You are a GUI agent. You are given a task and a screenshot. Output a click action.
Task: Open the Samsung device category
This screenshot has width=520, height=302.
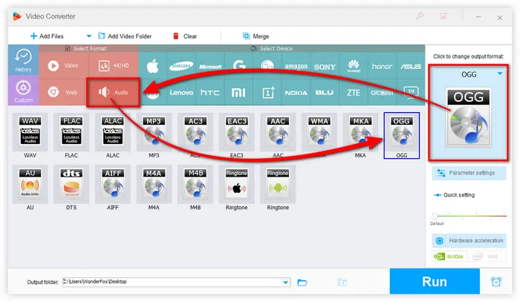tap(181, 66)
